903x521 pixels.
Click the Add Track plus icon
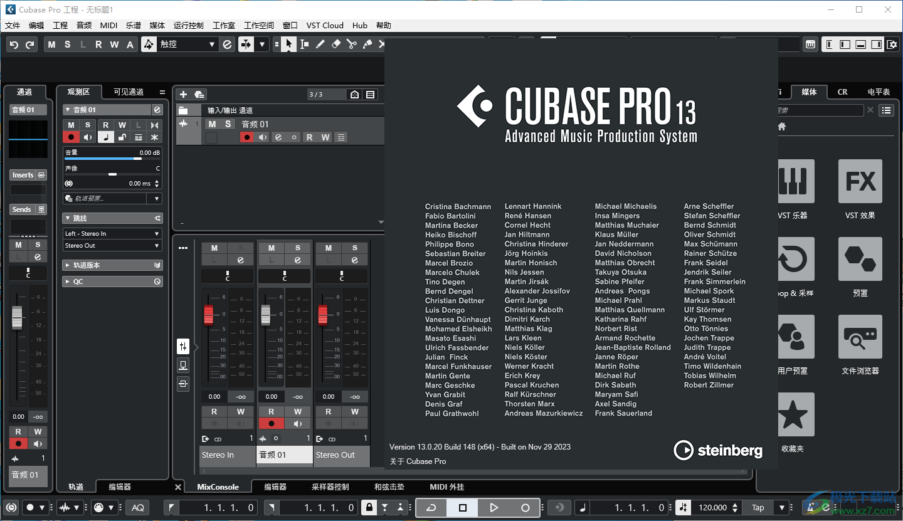183,95
